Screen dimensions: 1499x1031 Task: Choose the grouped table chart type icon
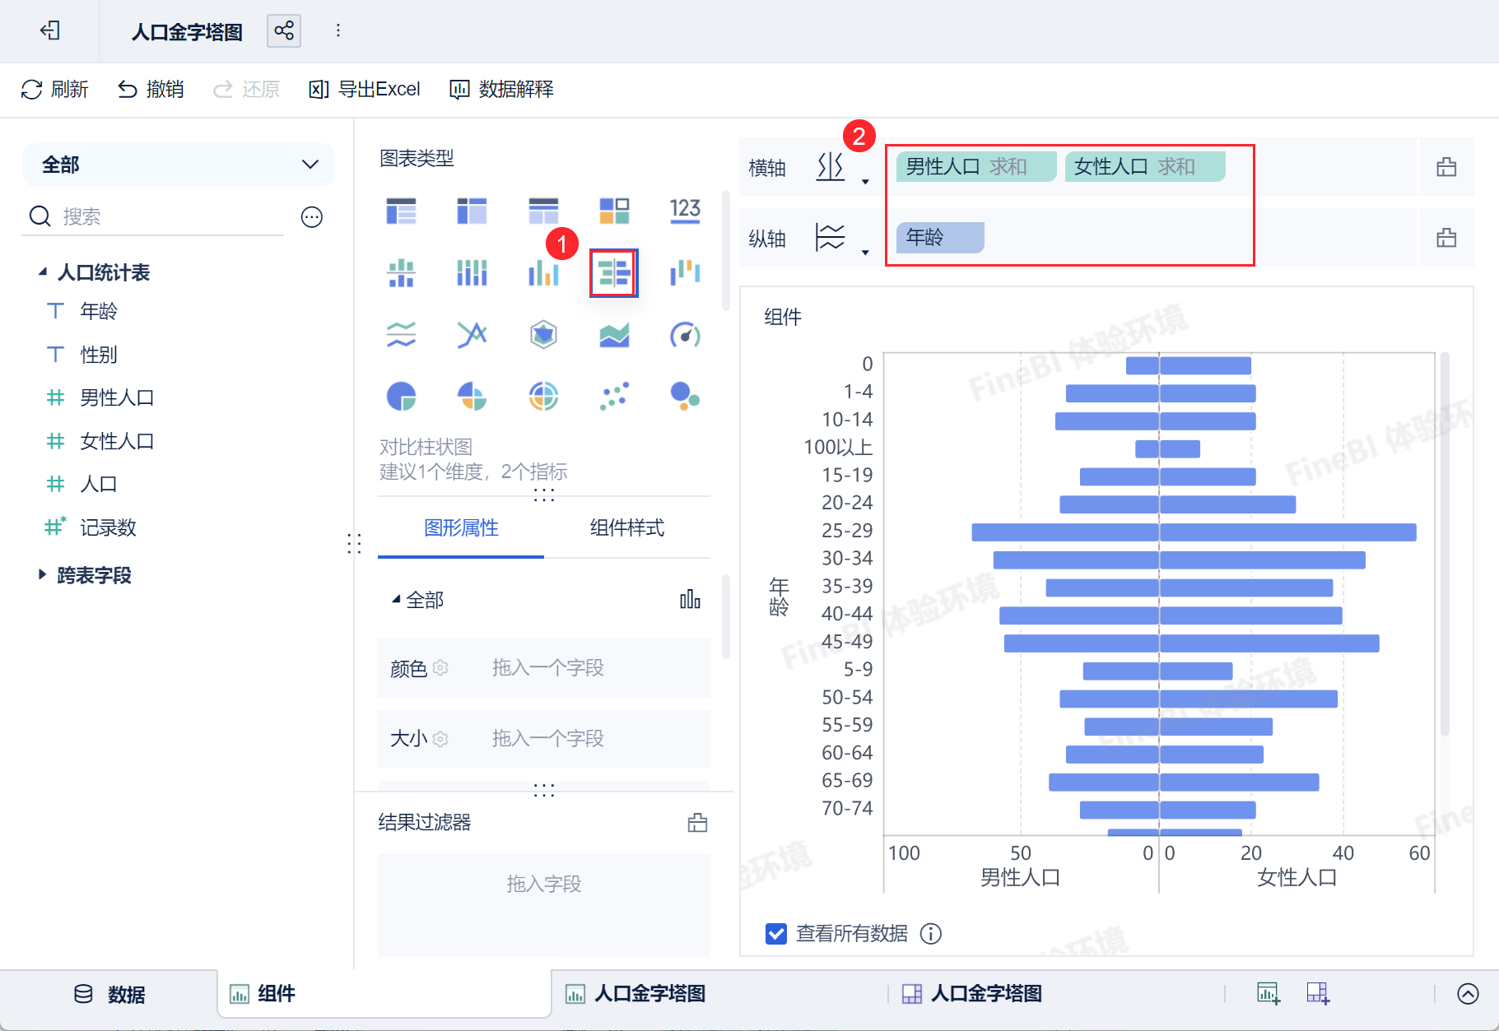pos(401,211)
